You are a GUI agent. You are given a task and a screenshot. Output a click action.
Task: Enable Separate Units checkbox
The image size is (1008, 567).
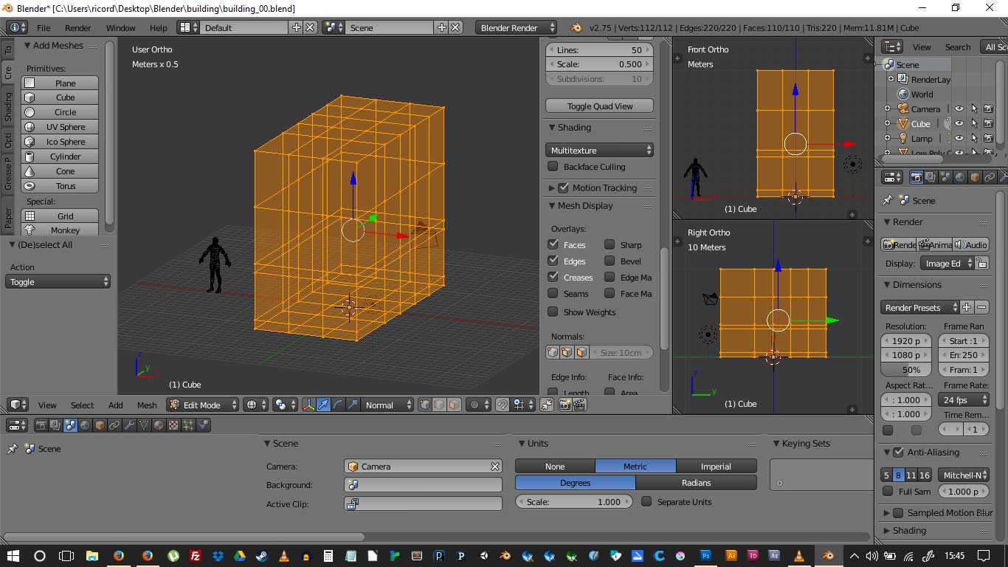[x=646, y=502]
